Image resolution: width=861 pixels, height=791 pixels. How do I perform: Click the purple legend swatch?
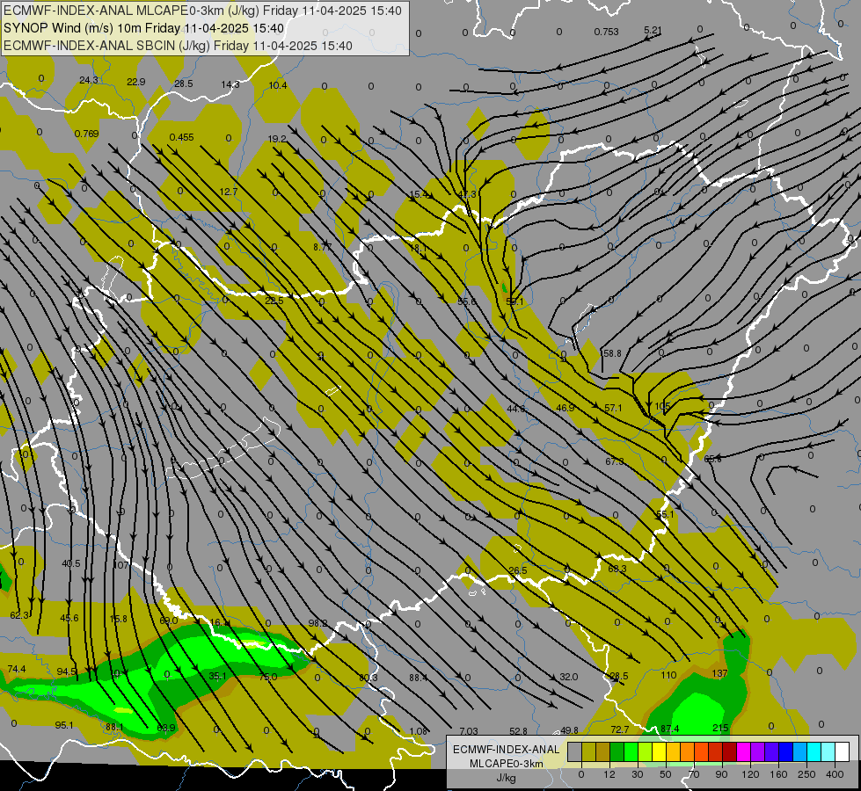[x=758, y=751]
